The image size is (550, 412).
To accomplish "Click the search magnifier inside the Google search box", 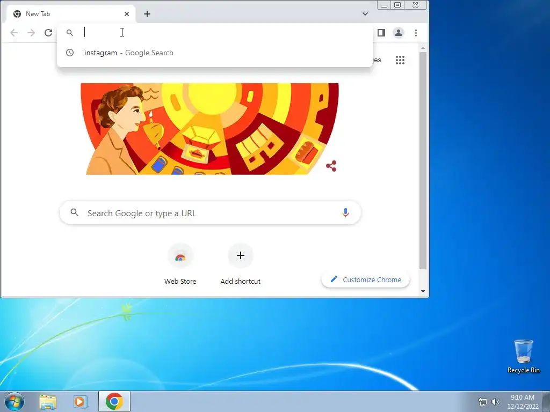I will click(74, 212).
